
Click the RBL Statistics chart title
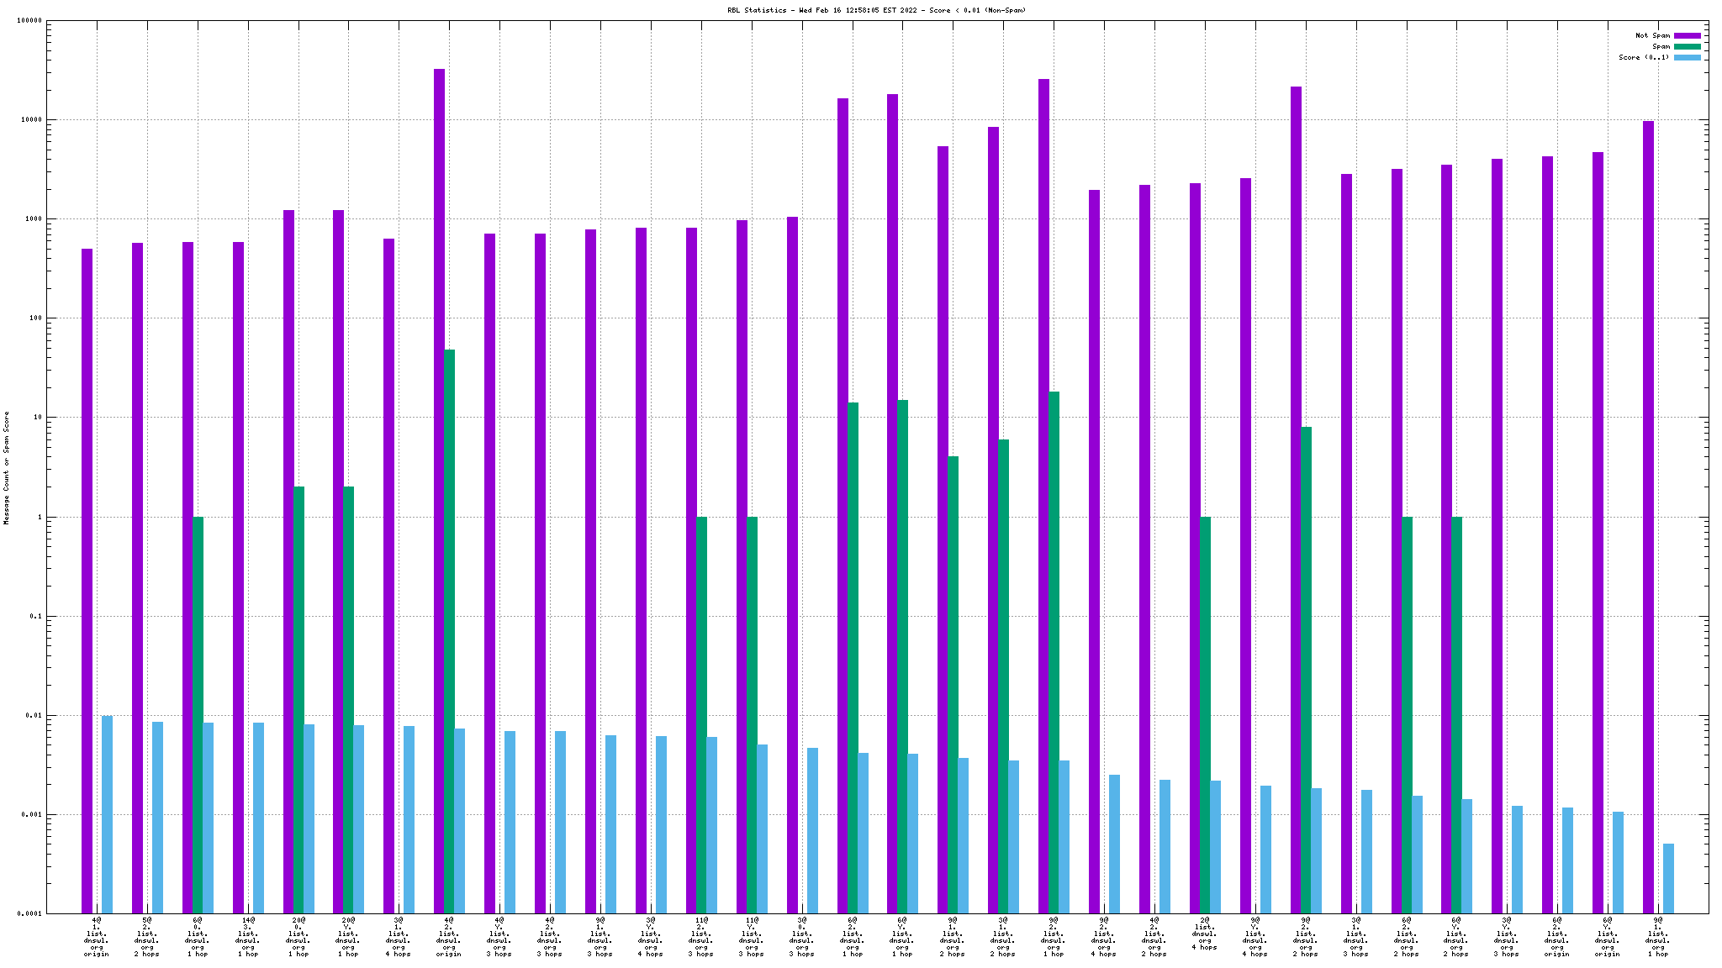(x=876, y=10)
